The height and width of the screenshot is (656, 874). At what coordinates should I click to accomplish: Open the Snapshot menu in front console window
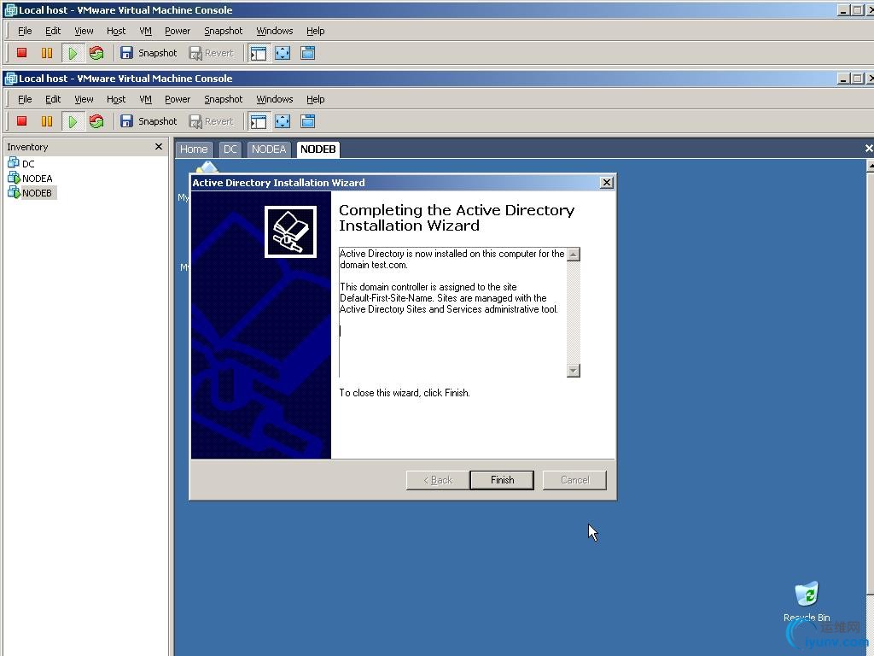(x=223, y=99)
